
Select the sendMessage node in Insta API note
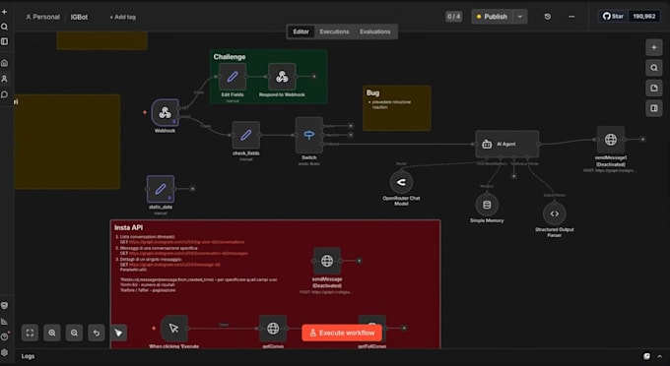point(327,261)
